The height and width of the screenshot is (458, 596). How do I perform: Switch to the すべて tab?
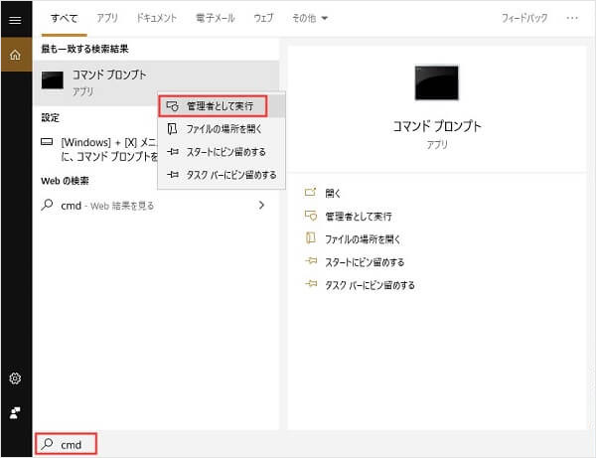(x=65, y=18)
